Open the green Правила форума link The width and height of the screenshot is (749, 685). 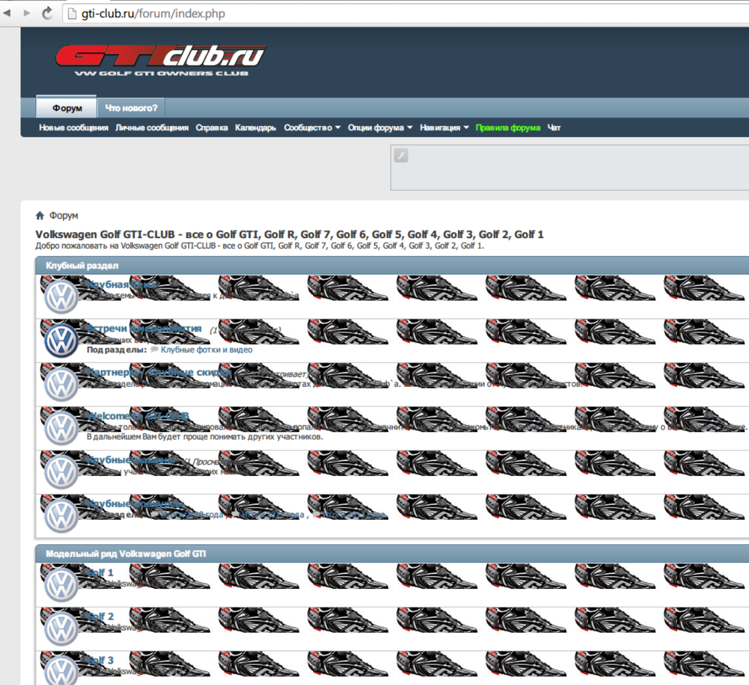[x=508, y=128]
